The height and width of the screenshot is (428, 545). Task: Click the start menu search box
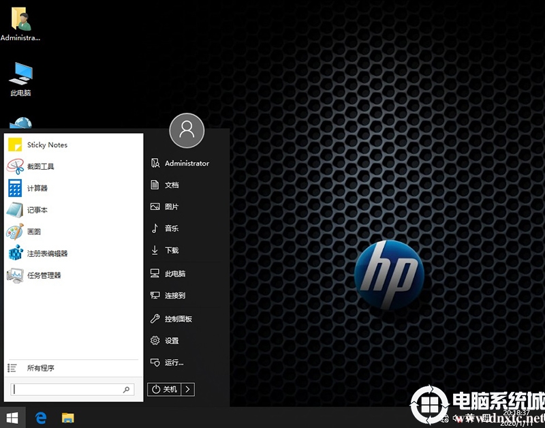click(x=72, y=389)
